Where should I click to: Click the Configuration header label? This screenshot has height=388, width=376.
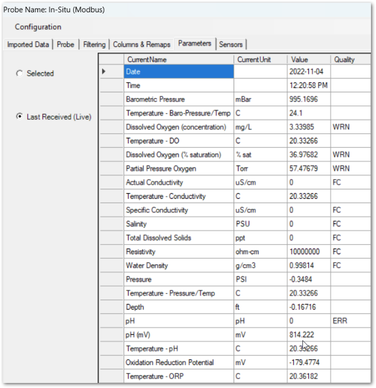click(x=38, y=27)
